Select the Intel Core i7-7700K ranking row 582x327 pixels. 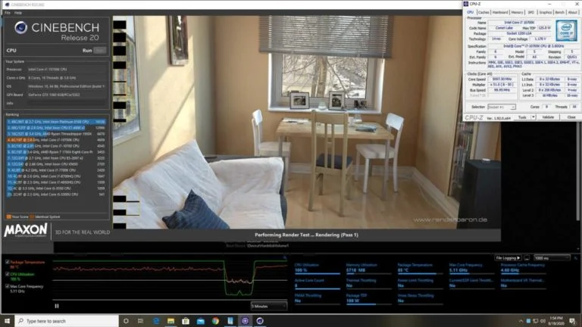(x=55, y=170)
